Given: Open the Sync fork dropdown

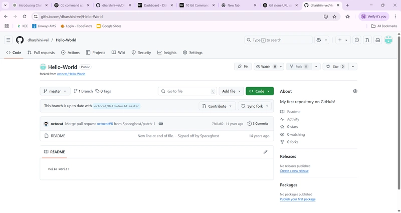Looking at the screenshot, I should pos(255,106).
